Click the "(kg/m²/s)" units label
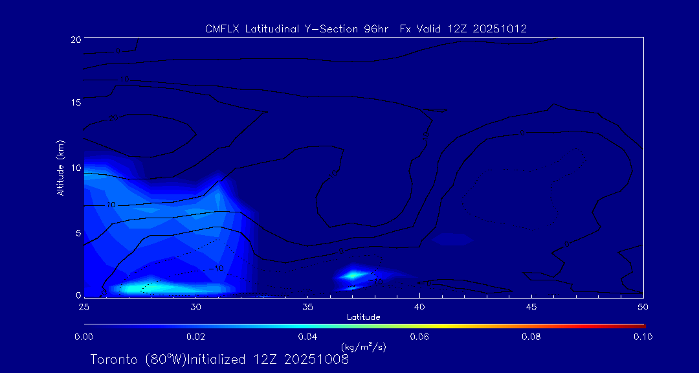Image resolution: width=699 pixels, height=373 pixels. pos(363,346)
